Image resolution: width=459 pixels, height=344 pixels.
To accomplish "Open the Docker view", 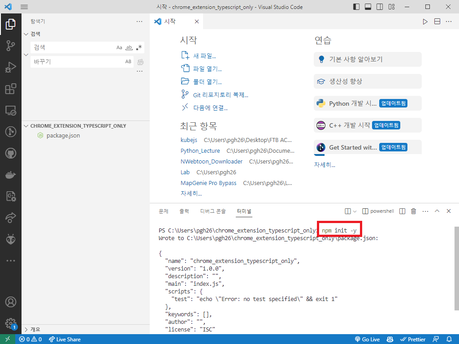I will pyautogui.click(x=11, y=175).
